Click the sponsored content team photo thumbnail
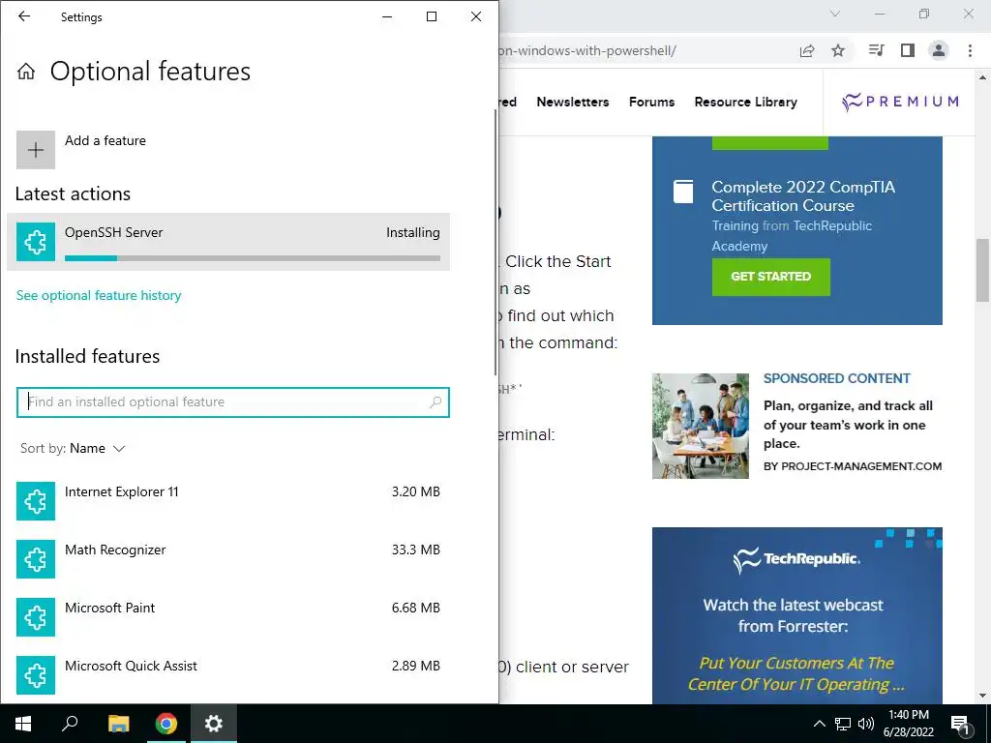Screen dimensions: 991x743 click(701, 426)
